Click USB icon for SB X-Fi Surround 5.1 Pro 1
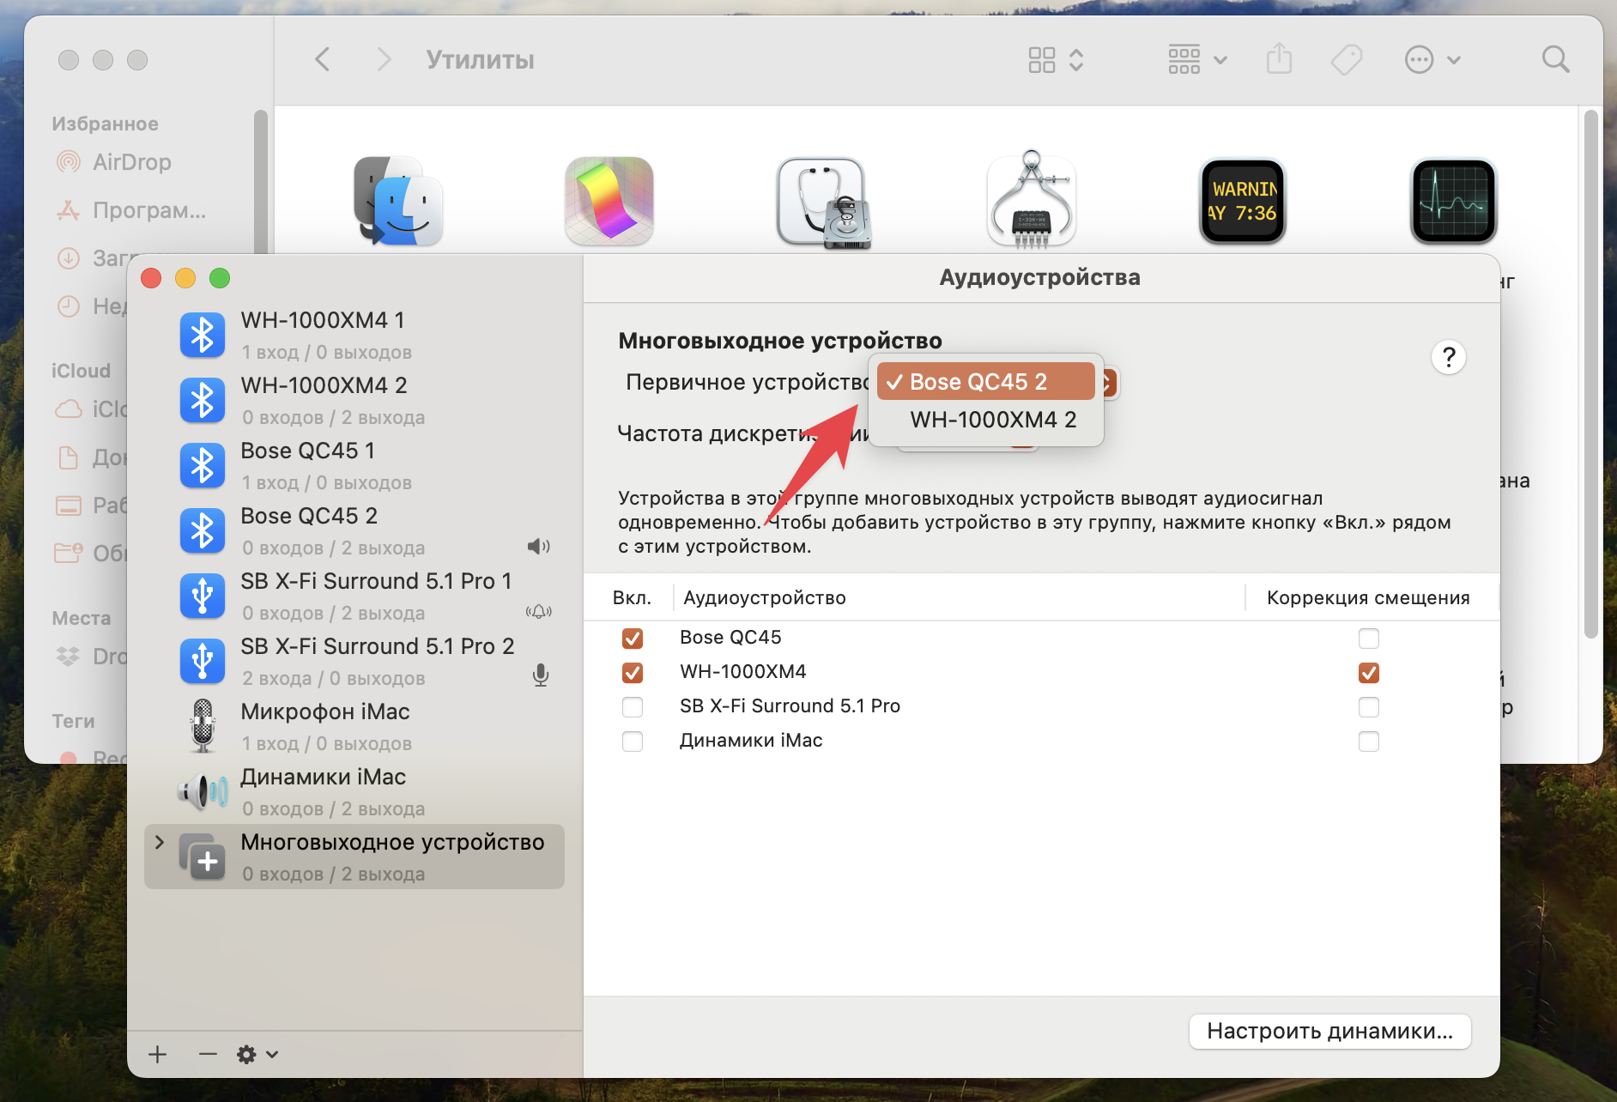 [x=202, y=596]
